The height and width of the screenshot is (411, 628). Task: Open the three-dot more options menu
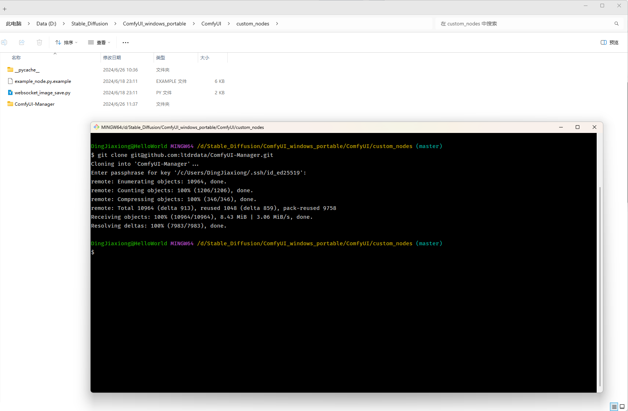126,42
